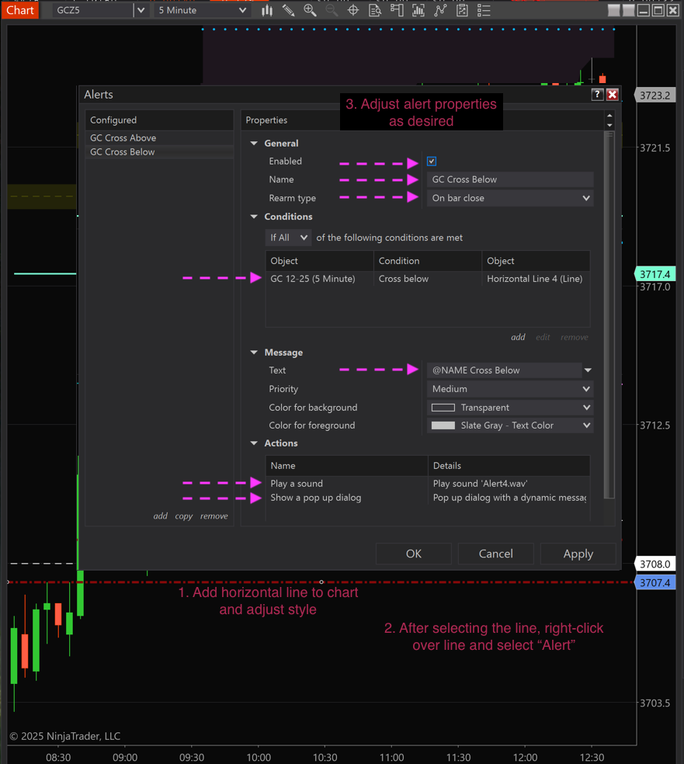Select the 'GC Cross Above' configured alert
The width and height of the screenshot is (684, 764).
point(123,137)
